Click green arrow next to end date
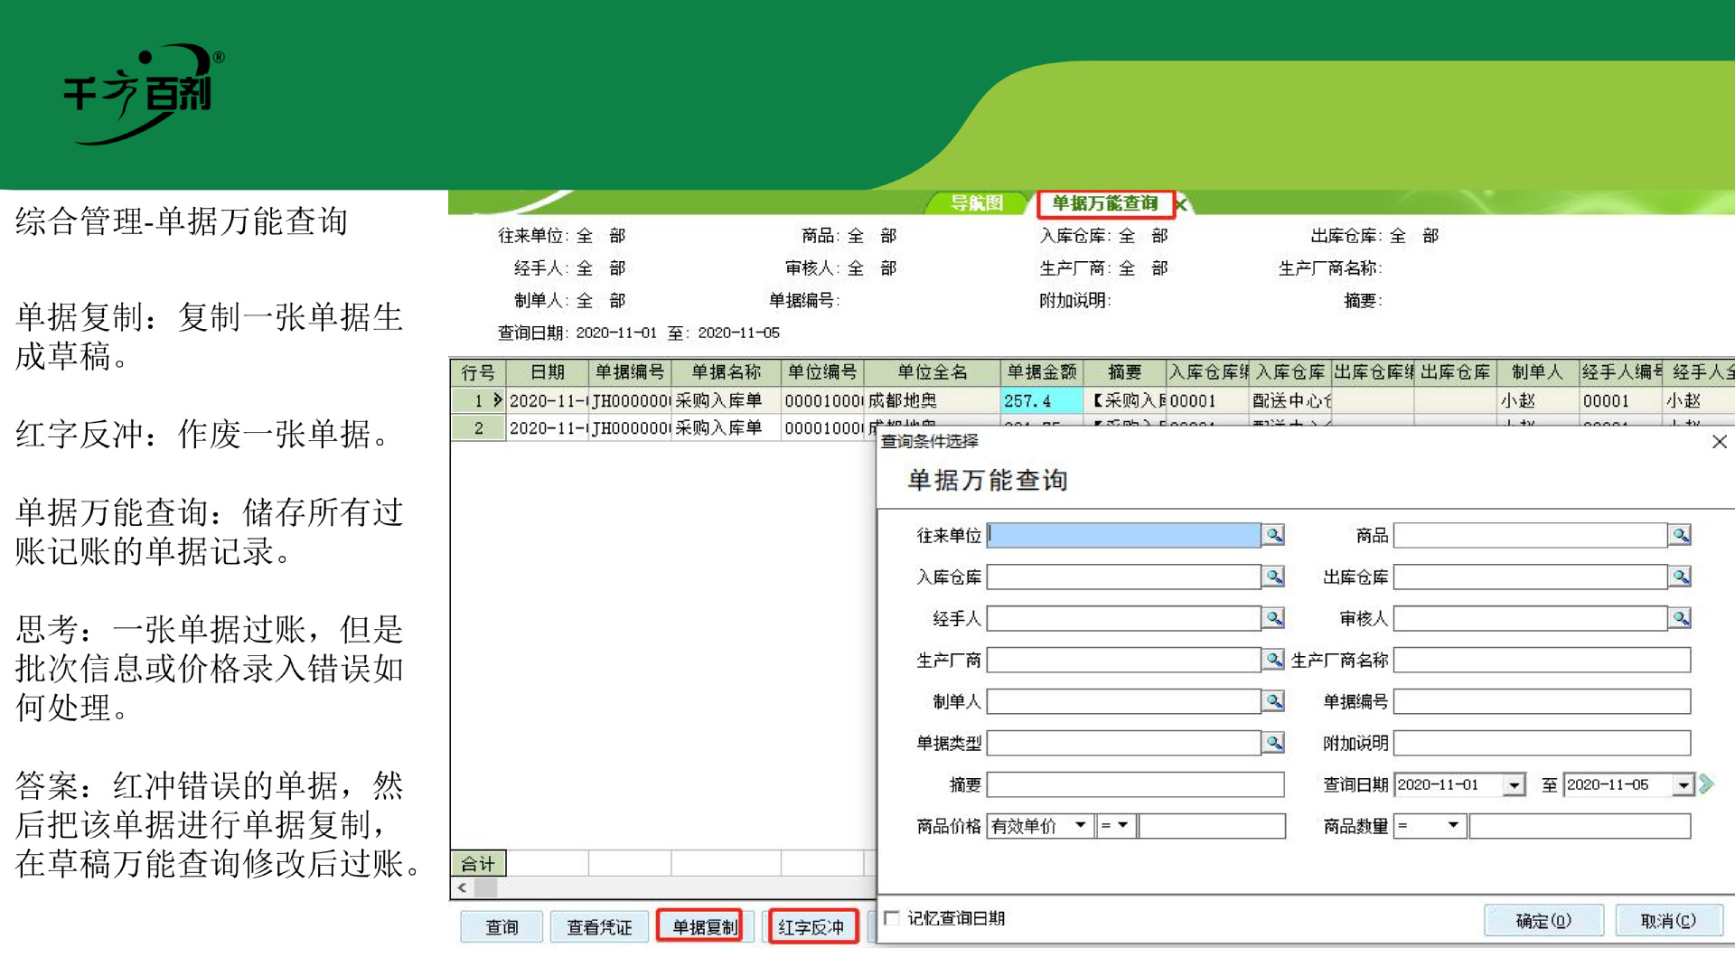Viewport: 1735px width, 976px height. (1706, 784)
